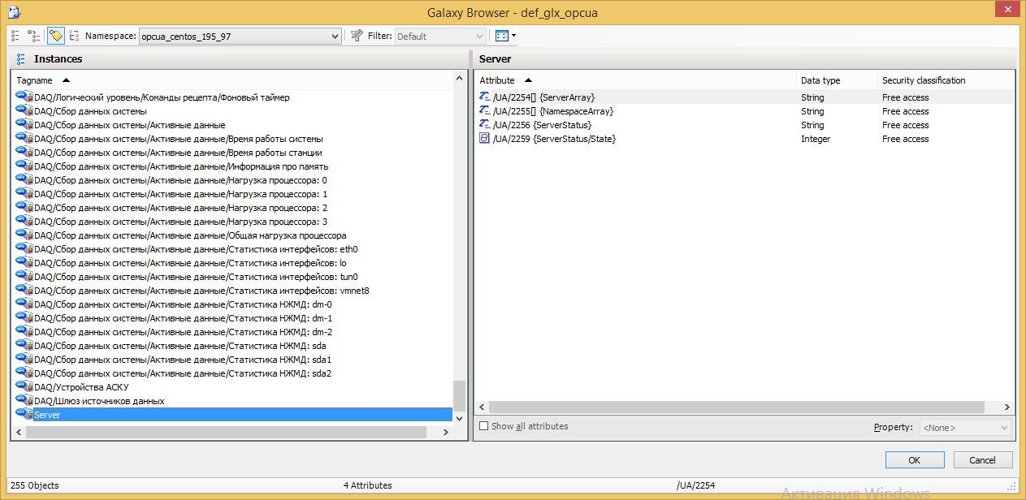Sort by Data type column header
The height and width of the screenshot is (500, 1026).
click(820, 80)
